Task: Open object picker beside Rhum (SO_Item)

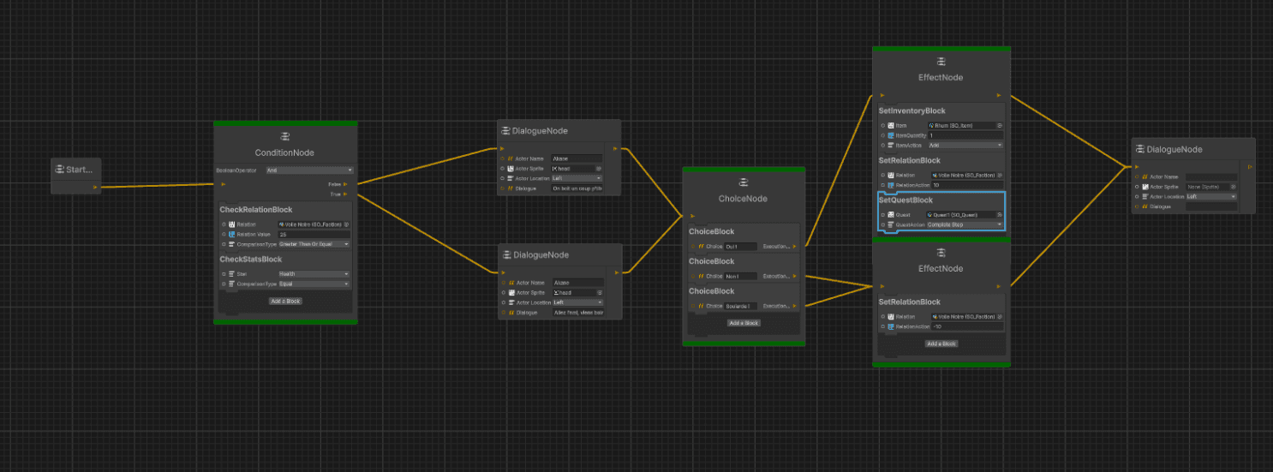Action: tap(999, 126)
